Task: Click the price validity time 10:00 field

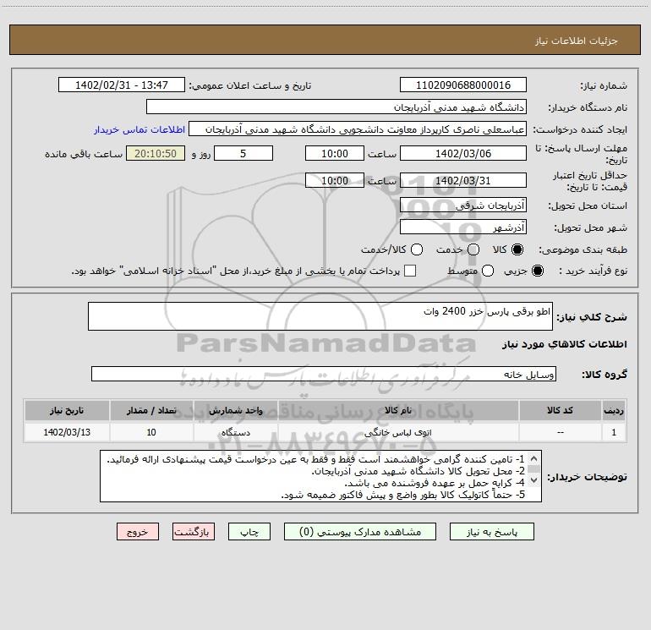Action: coord(335,180)
